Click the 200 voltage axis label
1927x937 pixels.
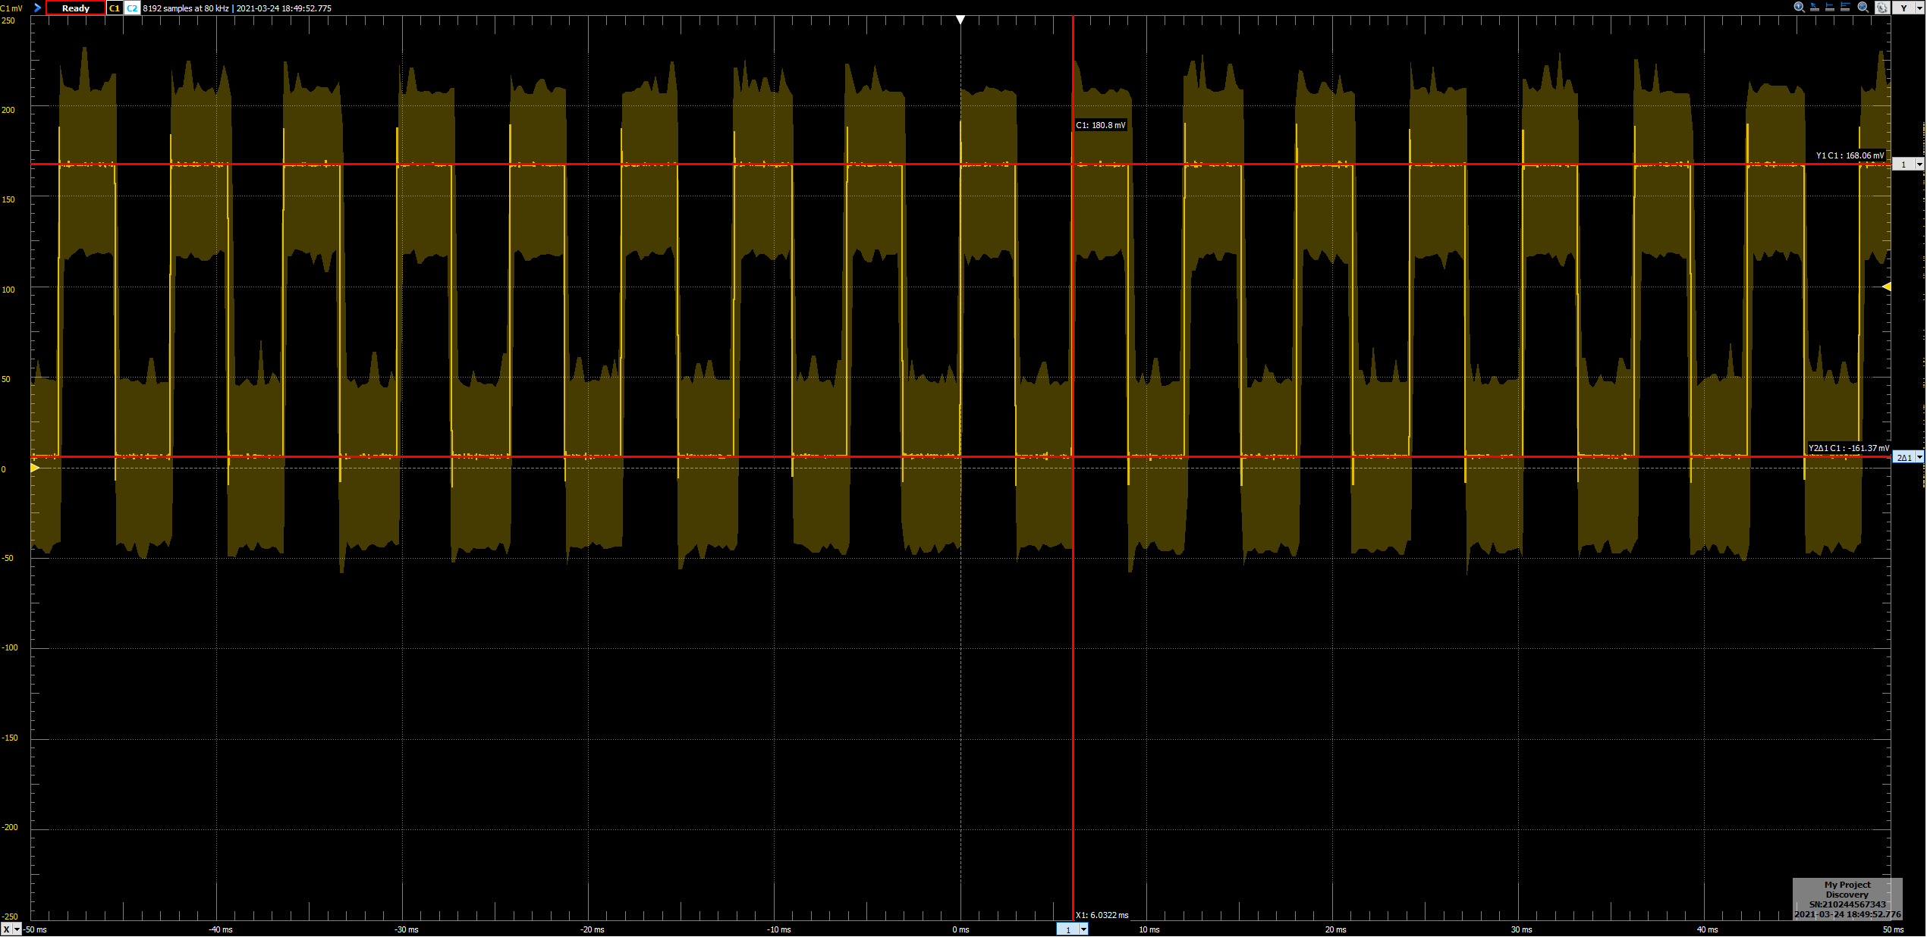[8, 110]
